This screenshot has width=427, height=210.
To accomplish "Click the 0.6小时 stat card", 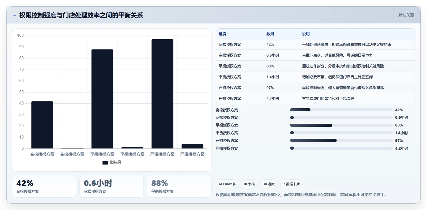I will [x=112, y=186].
